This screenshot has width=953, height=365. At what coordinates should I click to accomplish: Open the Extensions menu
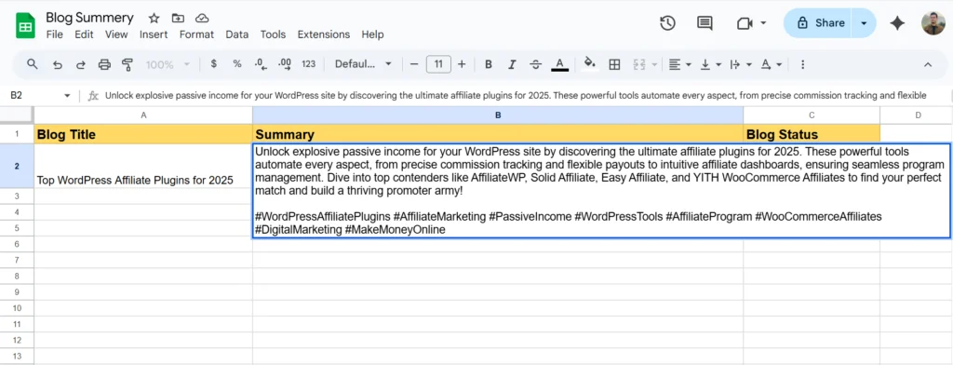[x=323, y=34]
